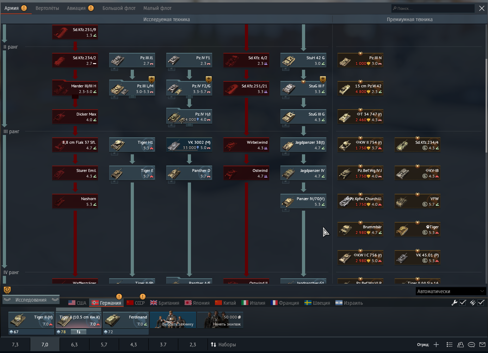488x353 pixels.
Task: Switch to 'Италия' nation tab
Action: pyautogui.click(x=253, y=303)
